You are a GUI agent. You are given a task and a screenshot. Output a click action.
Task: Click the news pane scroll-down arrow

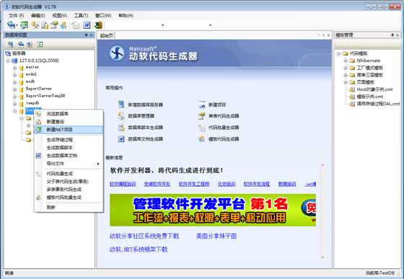point(322,257)
